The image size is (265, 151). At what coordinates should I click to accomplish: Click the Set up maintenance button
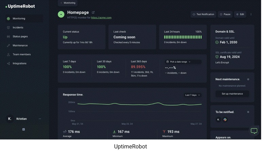click(232, 94)
